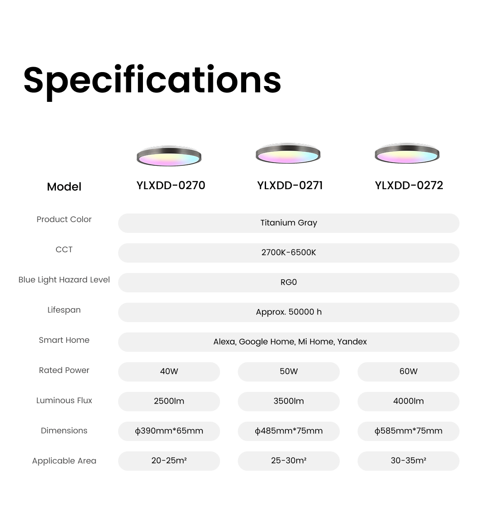The image size is (487, 523).
Task: Click the 60W rated power cell
Action: [x=409, y=372]
